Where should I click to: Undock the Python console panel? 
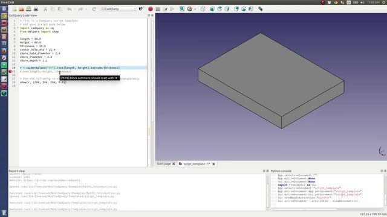tap(382, 171)
